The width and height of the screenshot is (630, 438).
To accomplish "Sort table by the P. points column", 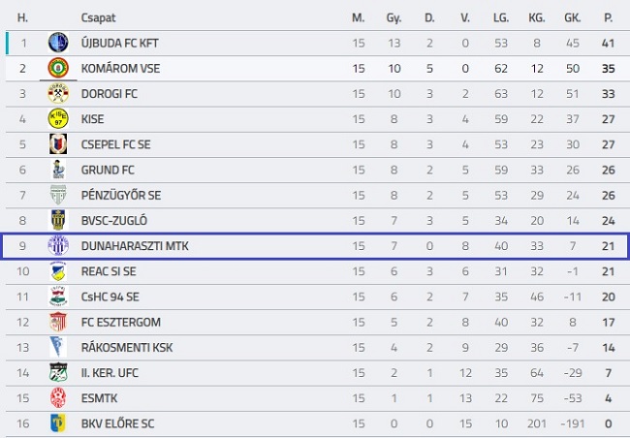I will click(608, 17).
